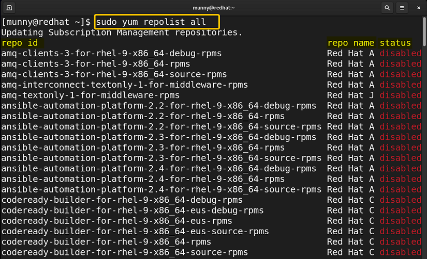The image size is (427, 259).
Task: Select codeready-builder-for-rhel-9-x86_64-source-rpms repo id
Action: [x=124, y=252]
